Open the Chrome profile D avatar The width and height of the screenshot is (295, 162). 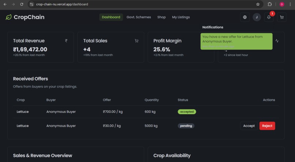coord(282,4)
